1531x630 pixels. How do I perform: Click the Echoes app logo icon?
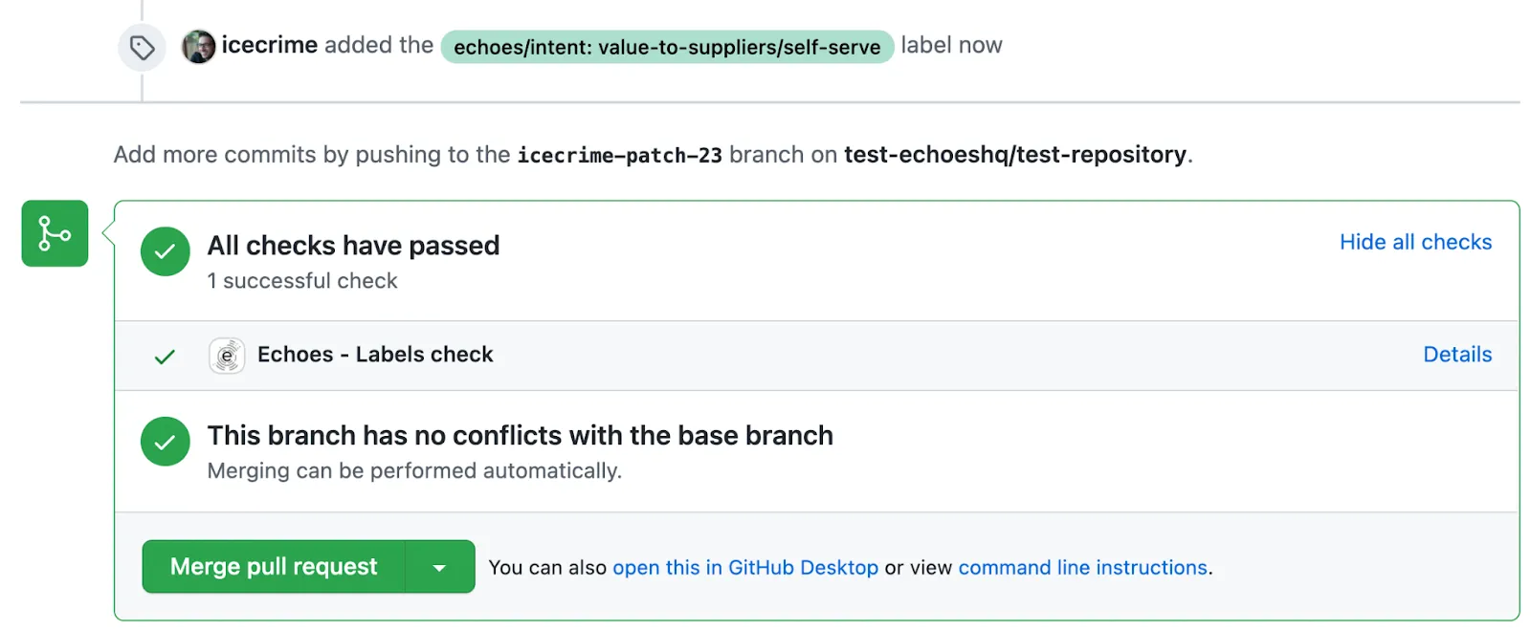coord(227,356)
